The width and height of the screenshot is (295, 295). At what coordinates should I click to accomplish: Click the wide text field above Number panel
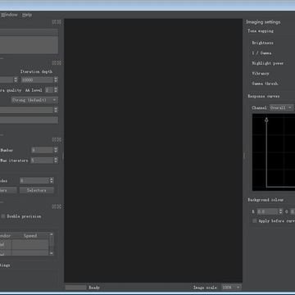29,120
